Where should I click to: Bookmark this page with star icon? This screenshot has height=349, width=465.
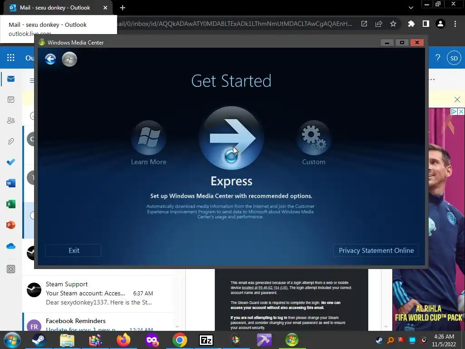[393, 24]
